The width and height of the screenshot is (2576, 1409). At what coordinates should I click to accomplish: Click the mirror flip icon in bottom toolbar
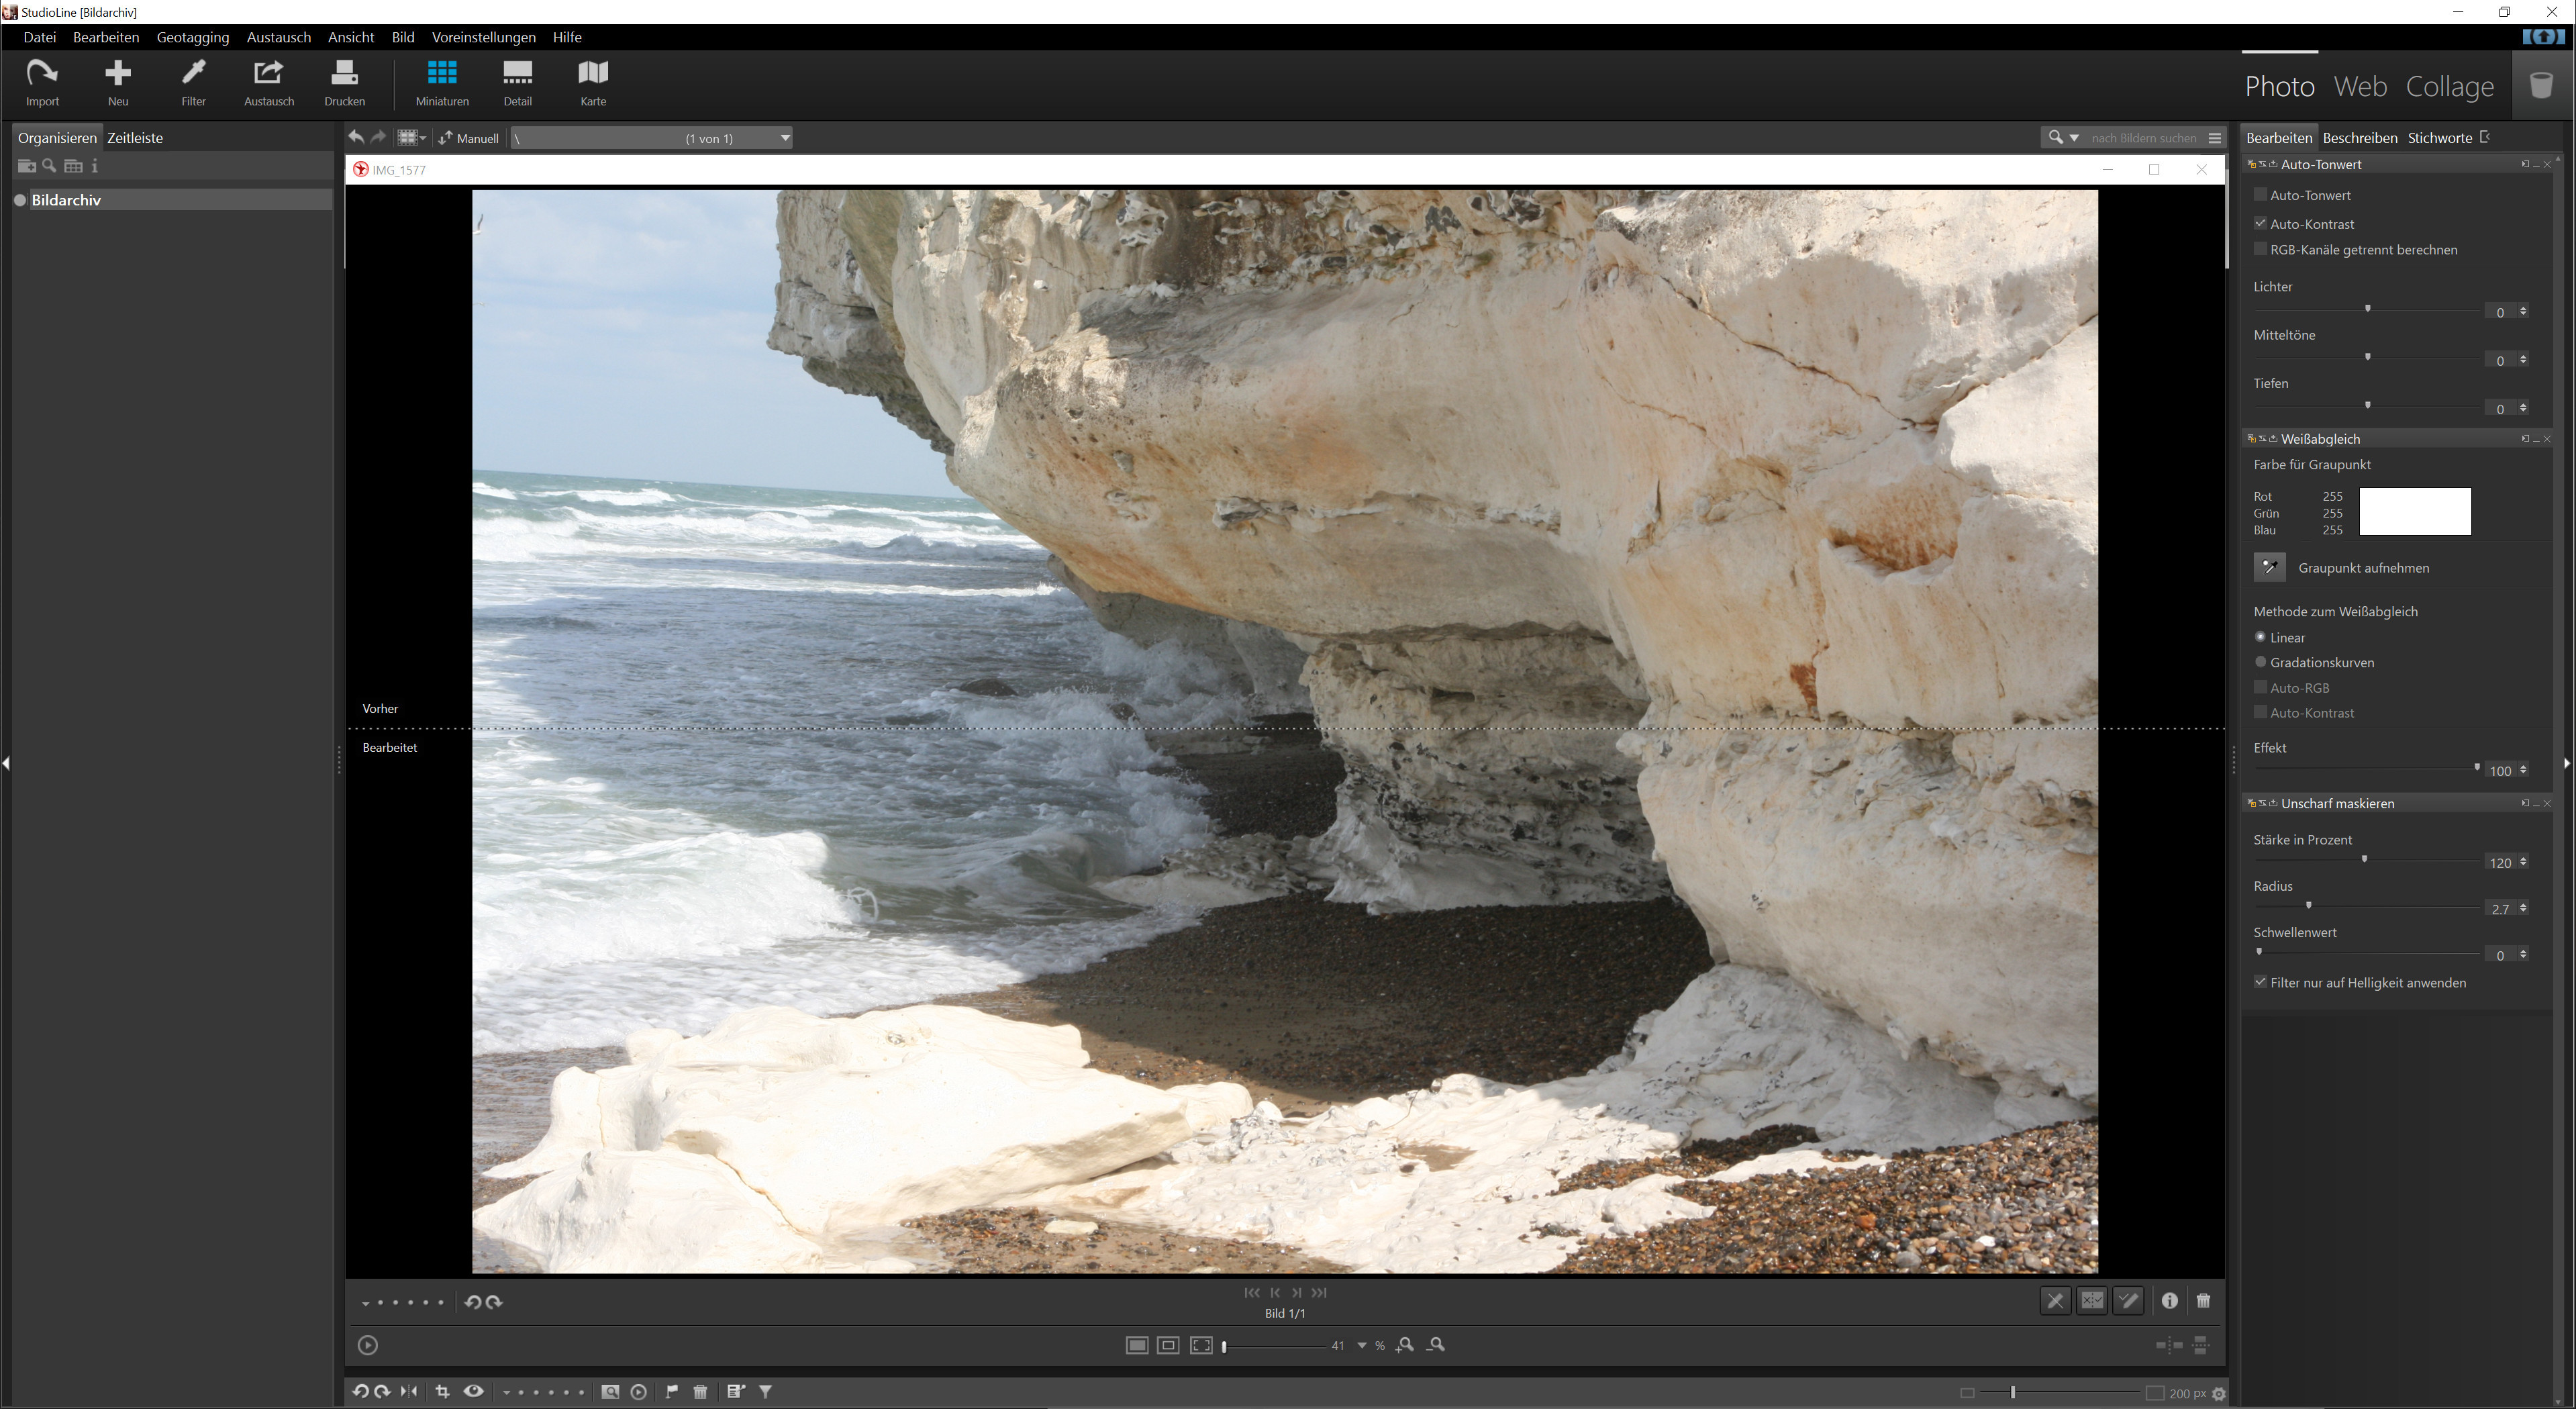409,1392
